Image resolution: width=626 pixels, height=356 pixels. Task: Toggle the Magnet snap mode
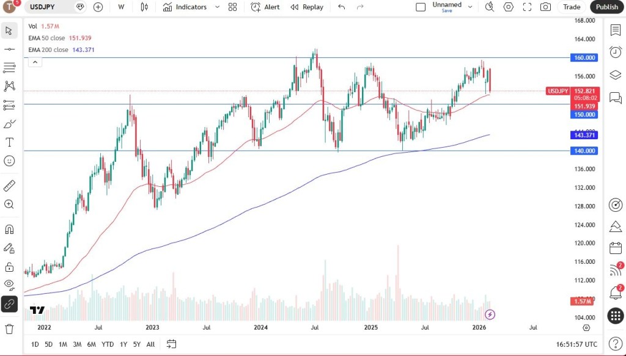click(9, 230)
